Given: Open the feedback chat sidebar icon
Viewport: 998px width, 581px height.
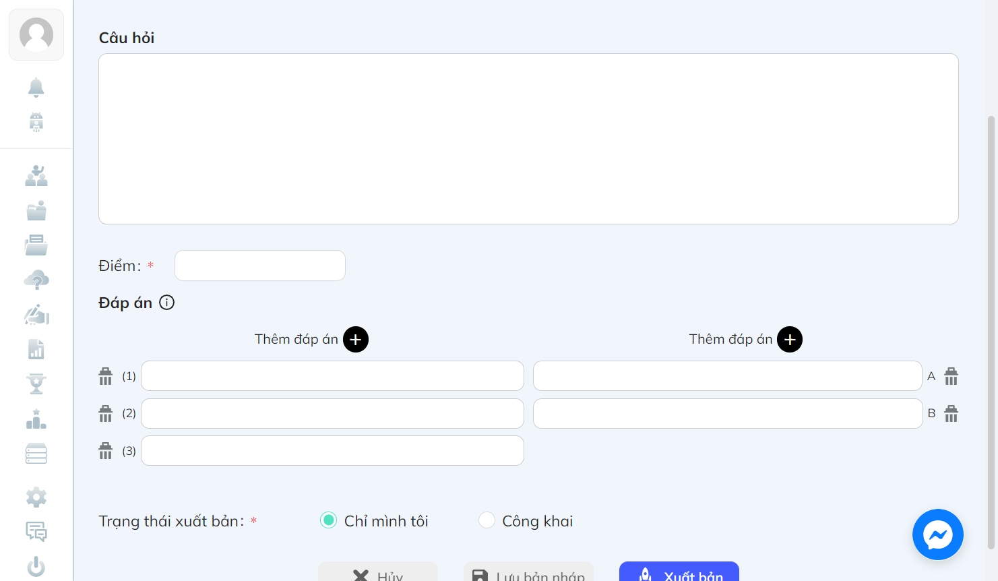Looking at the screenshot, I should 36,532.
